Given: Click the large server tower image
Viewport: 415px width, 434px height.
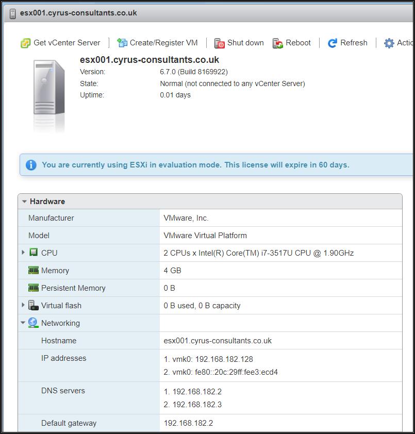Looking at the screenshot, I should coord(49,88).
